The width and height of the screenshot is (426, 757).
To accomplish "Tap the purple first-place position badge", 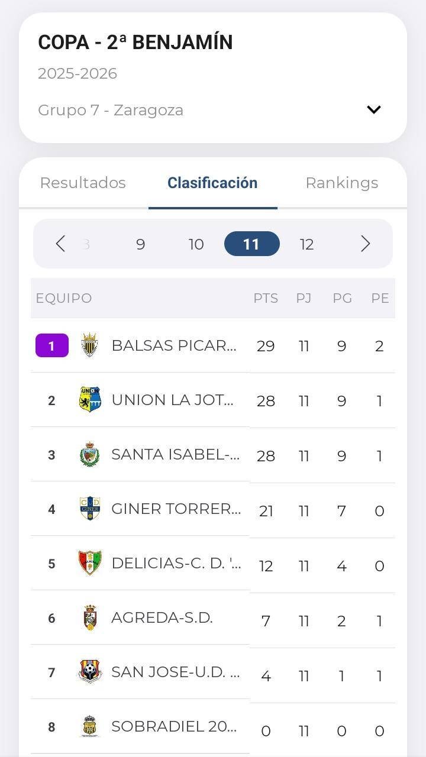I will [x=52, y=345].
